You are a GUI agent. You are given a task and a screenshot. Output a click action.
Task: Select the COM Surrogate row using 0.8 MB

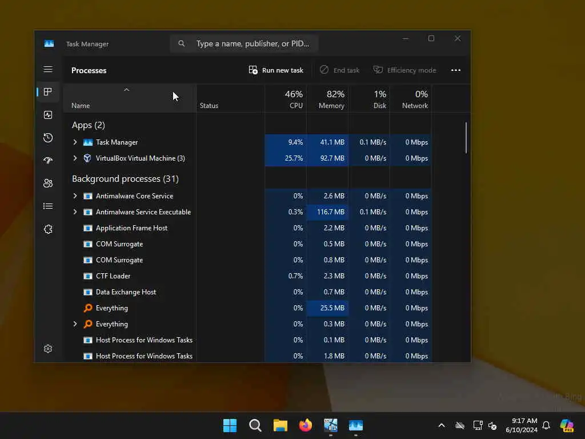click(248, 260)
